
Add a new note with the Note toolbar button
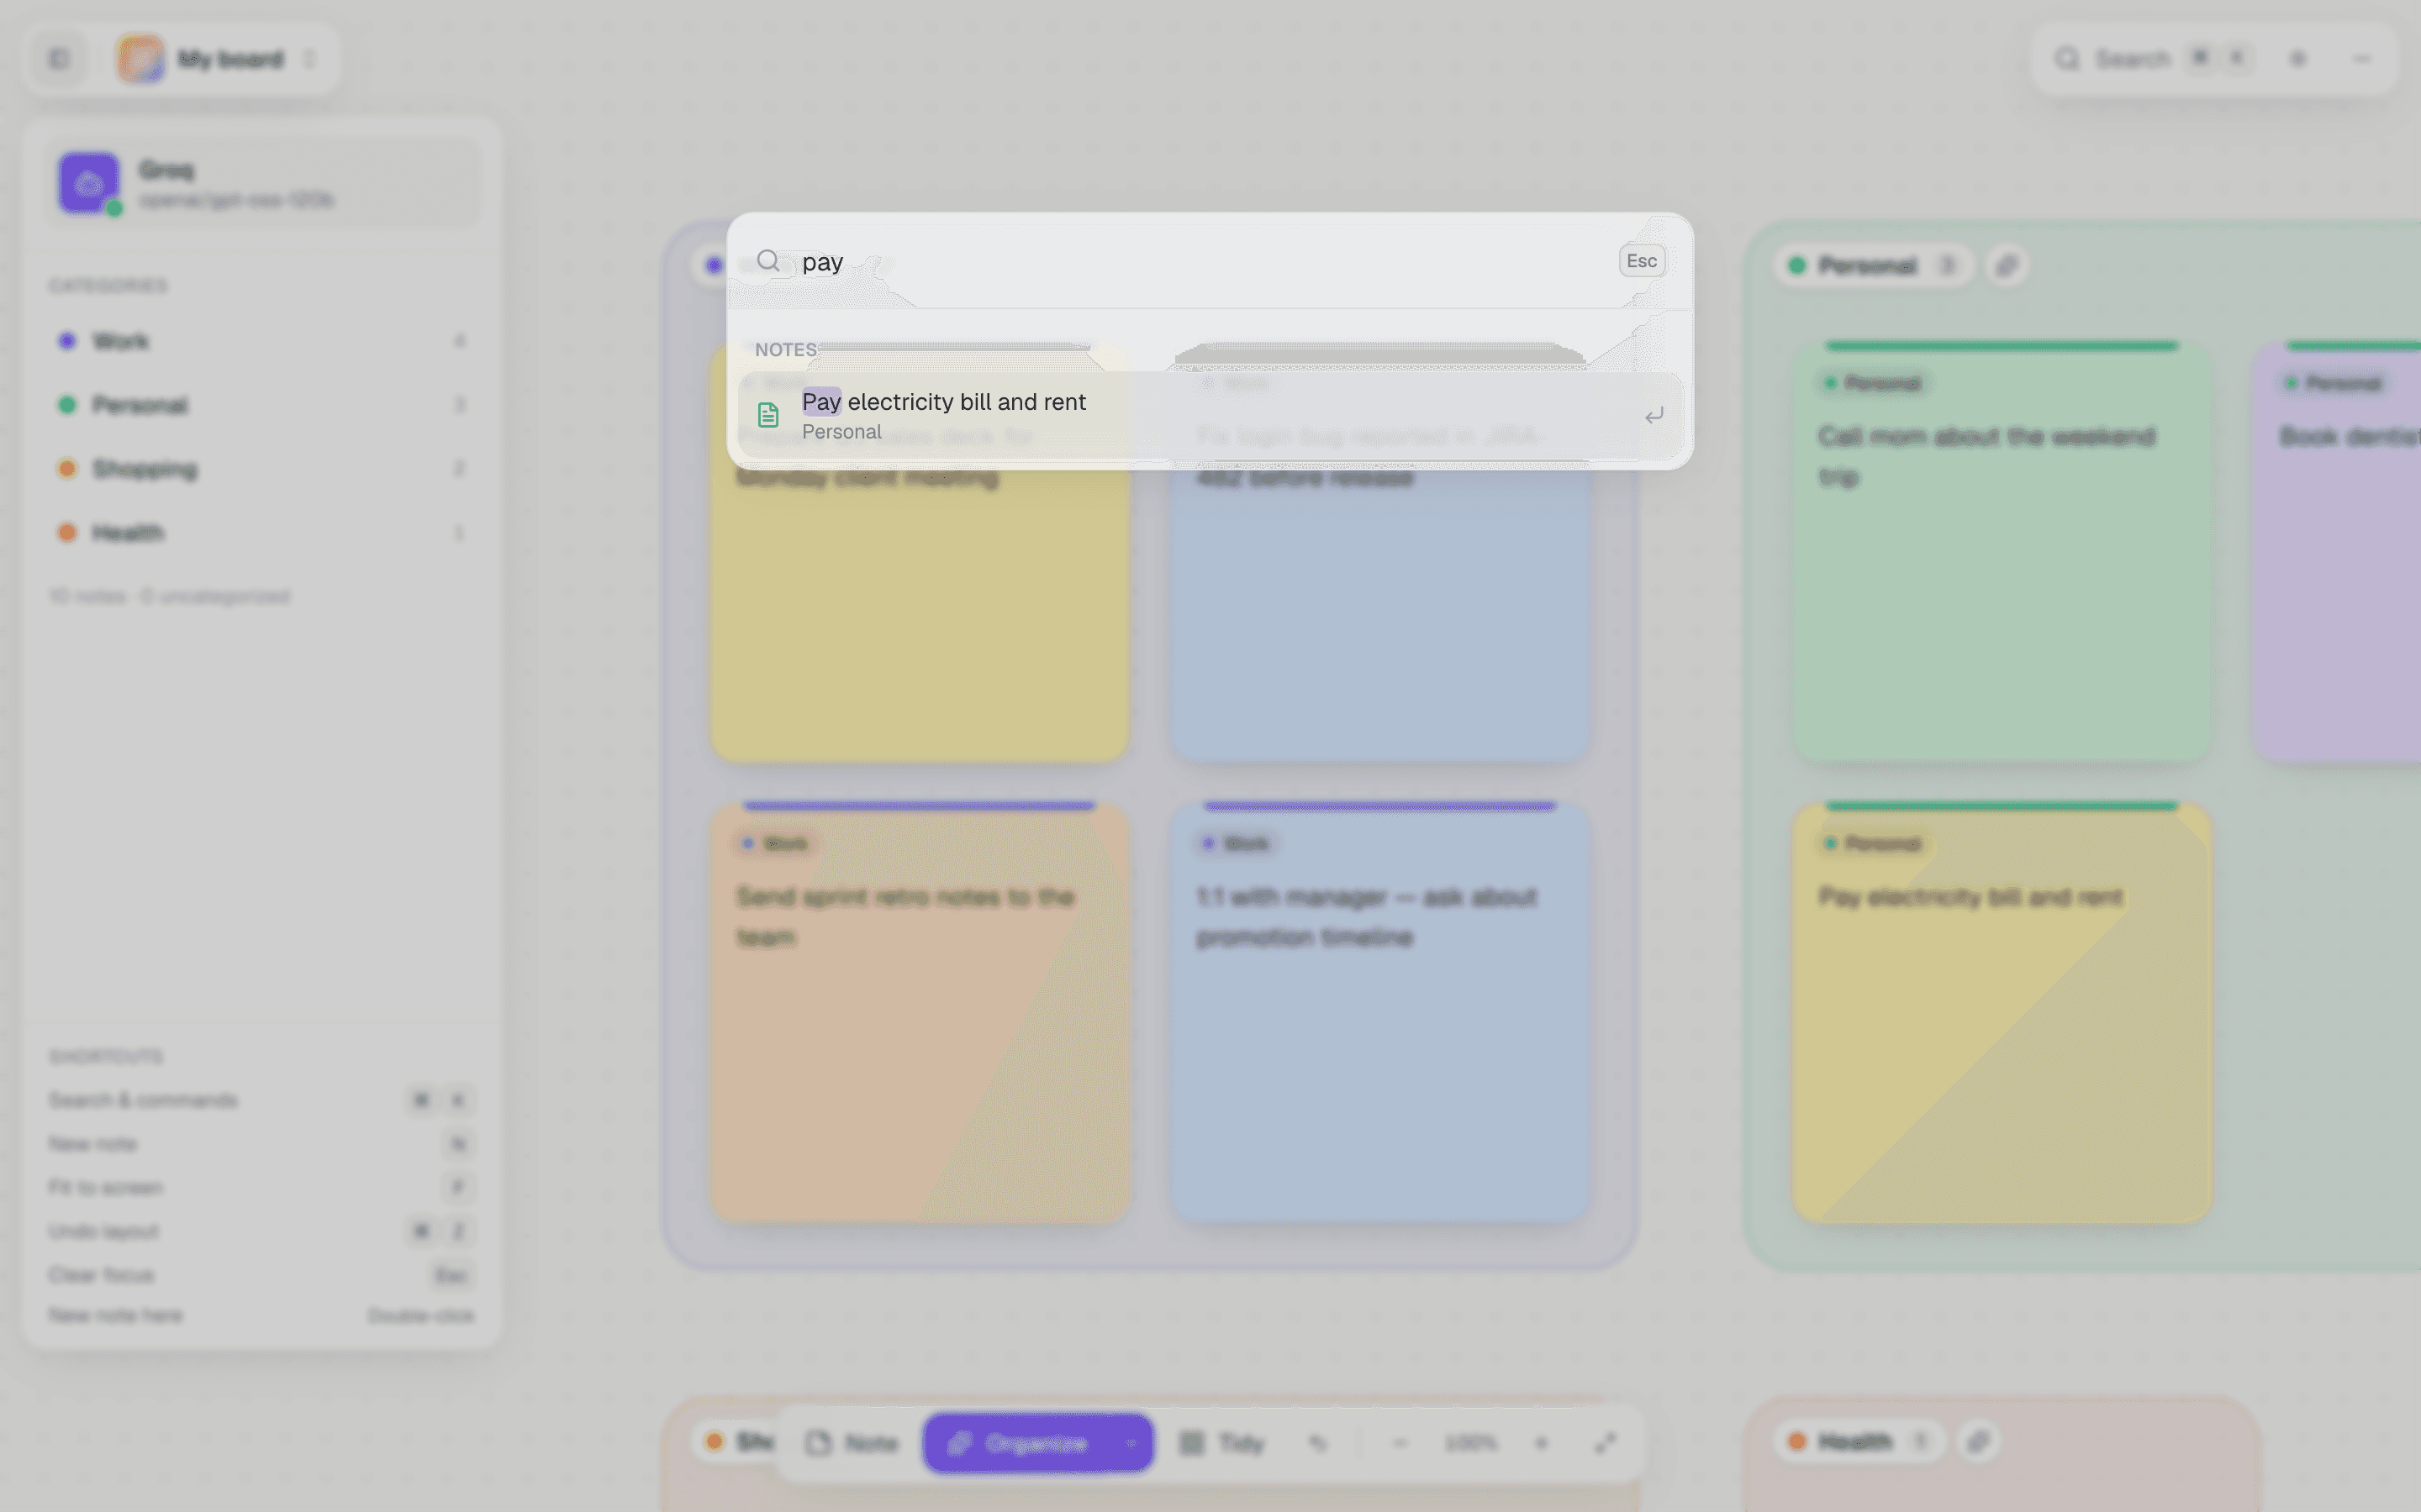coord(852,1443)
